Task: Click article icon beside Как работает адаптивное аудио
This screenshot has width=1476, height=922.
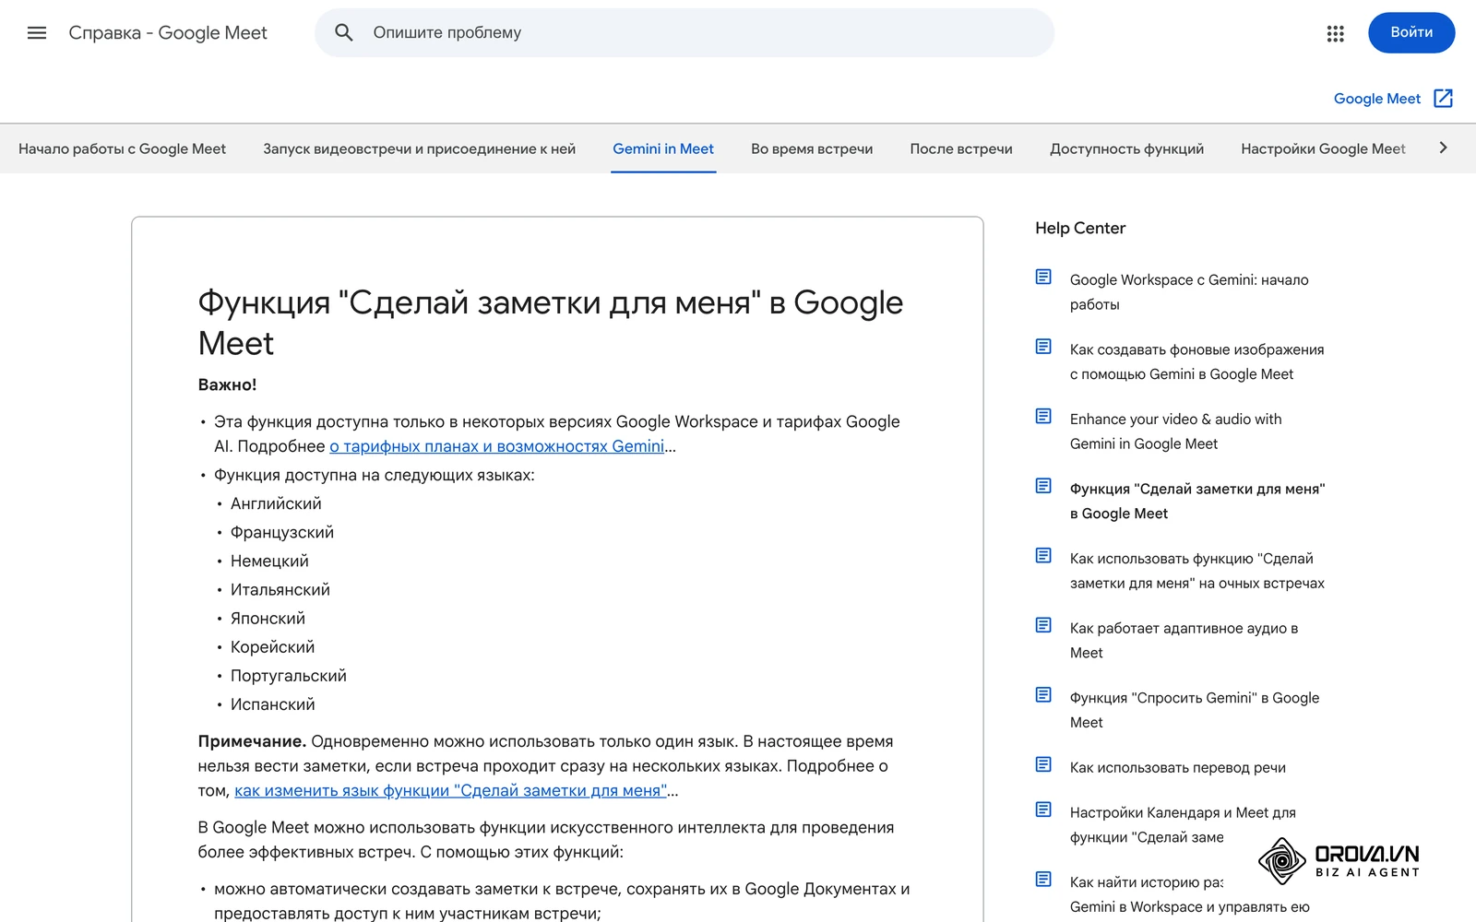Action: pyautogui.click(x=1043, y=625)
